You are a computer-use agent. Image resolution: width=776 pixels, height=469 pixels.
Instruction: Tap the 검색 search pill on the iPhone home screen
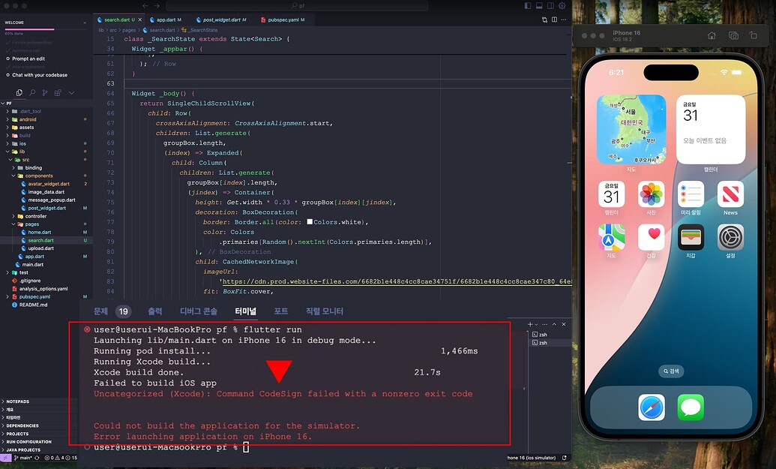click(x=670, y=371)
